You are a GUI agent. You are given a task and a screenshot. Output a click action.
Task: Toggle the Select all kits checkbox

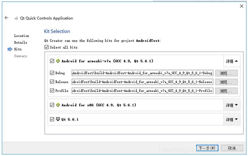point(46,47)
